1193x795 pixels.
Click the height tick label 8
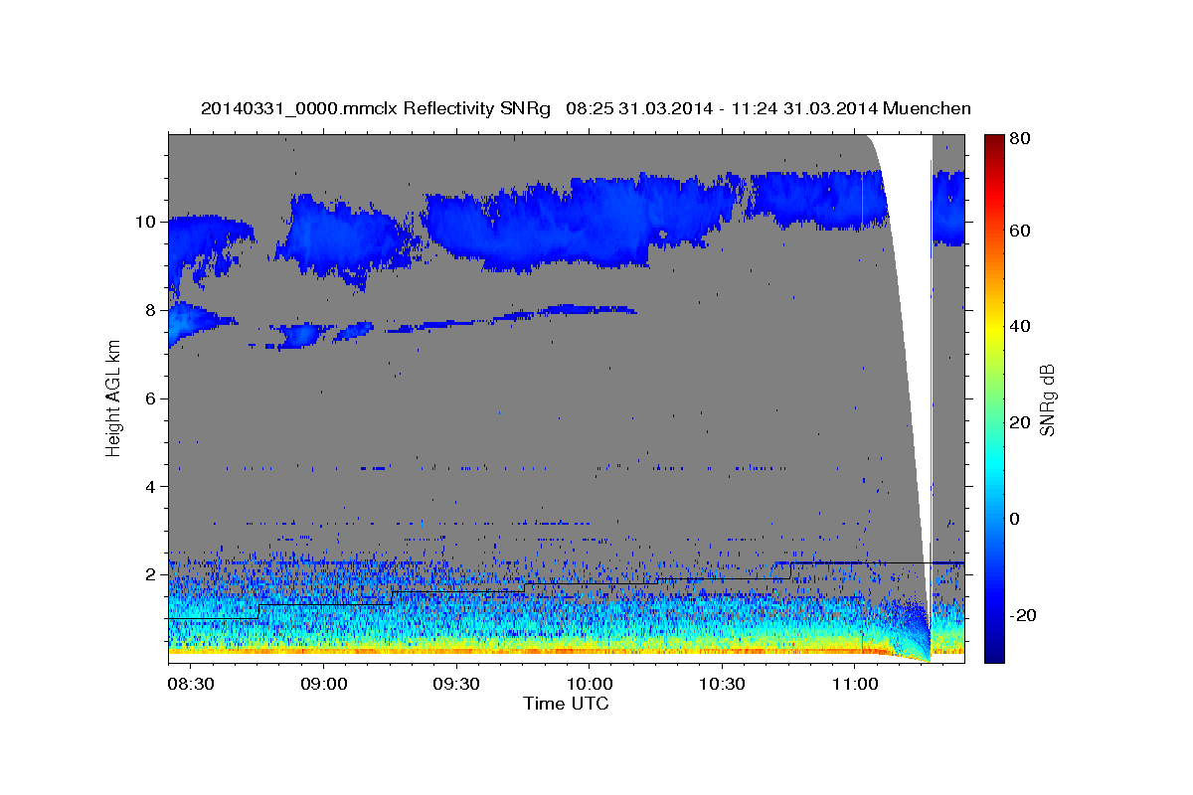(148, 310)
